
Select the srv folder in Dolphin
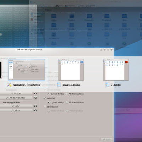click(x=89, y=36)
